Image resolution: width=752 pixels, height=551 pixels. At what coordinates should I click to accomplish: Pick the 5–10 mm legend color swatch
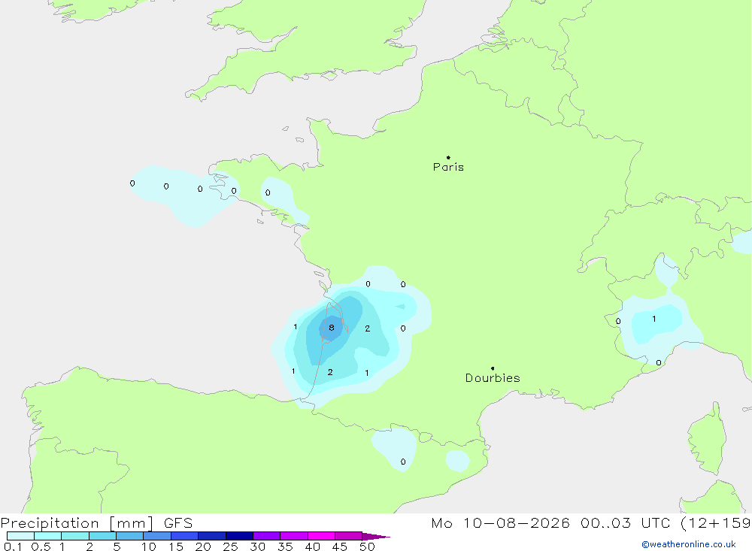tap(130, 536)
